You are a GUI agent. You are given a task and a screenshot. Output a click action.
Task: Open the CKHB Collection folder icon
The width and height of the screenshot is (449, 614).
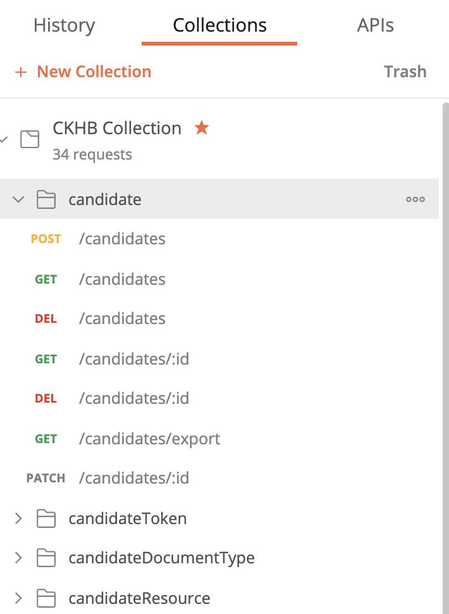[29, 138]
